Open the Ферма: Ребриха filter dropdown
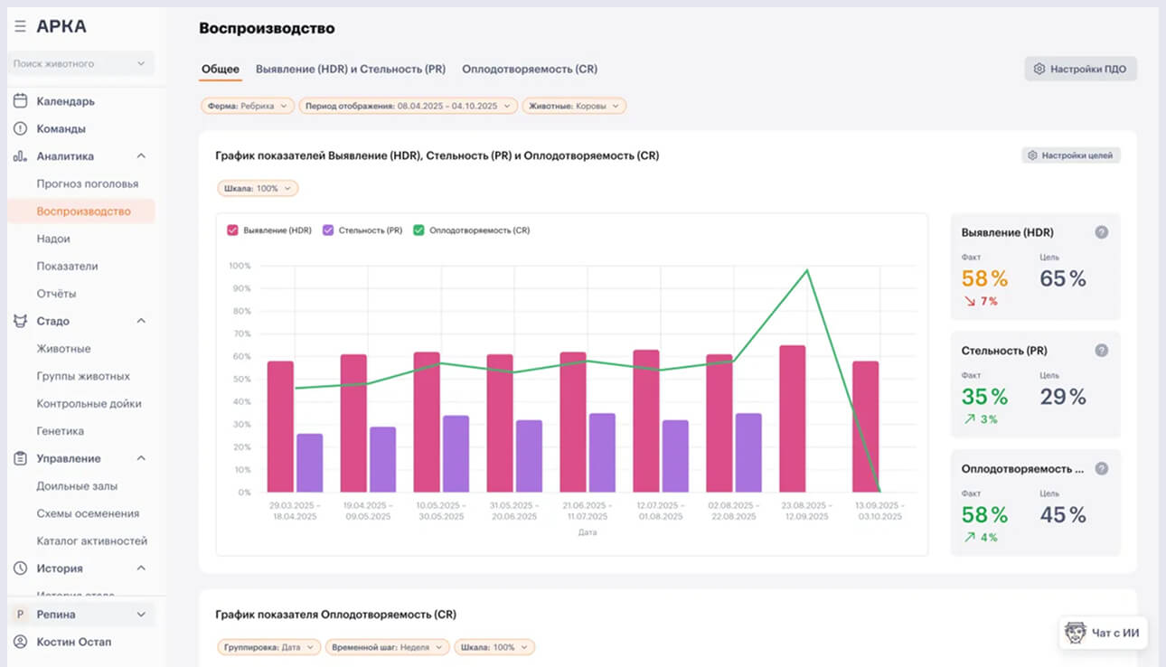The width and height of the screenshot is (1166, 667). pos(248,106)
